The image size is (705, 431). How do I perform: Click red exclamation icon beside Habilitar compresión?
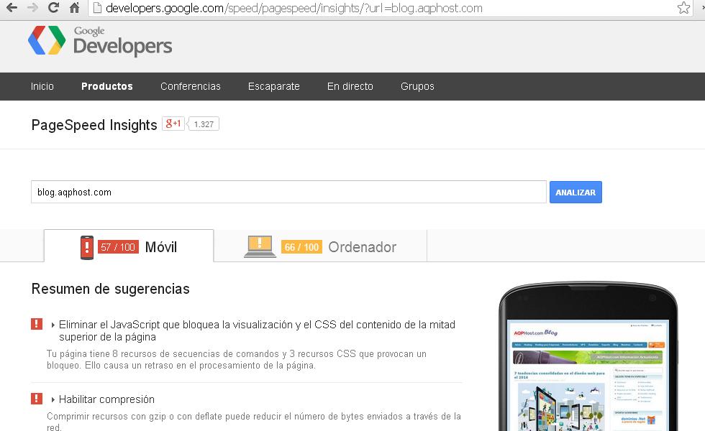tap(37, 398)
